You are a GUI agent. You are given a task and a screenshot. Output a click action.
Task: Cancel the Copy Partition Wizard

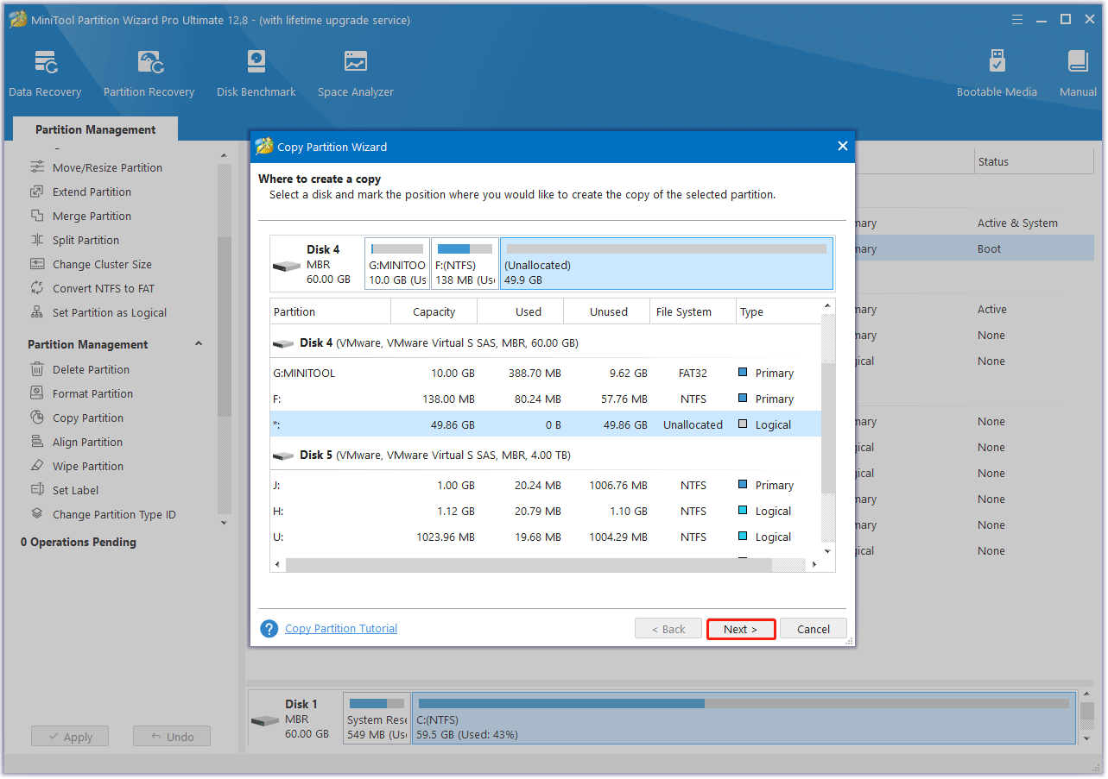click(813, 629)
